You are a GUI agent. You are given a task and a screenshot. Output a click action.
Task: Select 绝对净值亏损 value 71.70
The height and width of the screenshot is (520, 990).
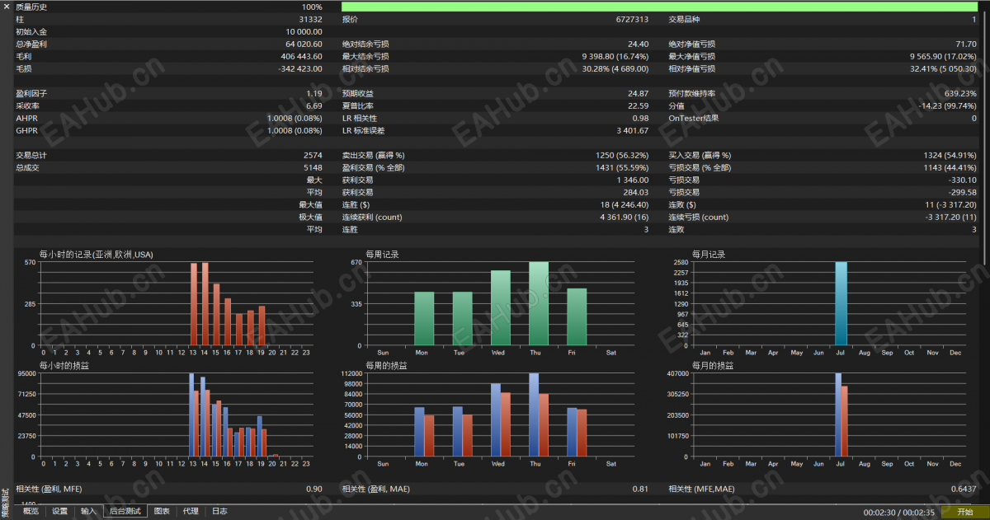pyautogui.click(x=966, y=44)
